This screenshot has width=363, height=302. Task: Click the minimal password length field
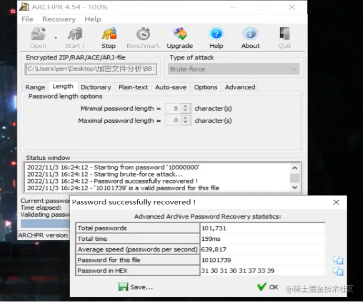174,109
